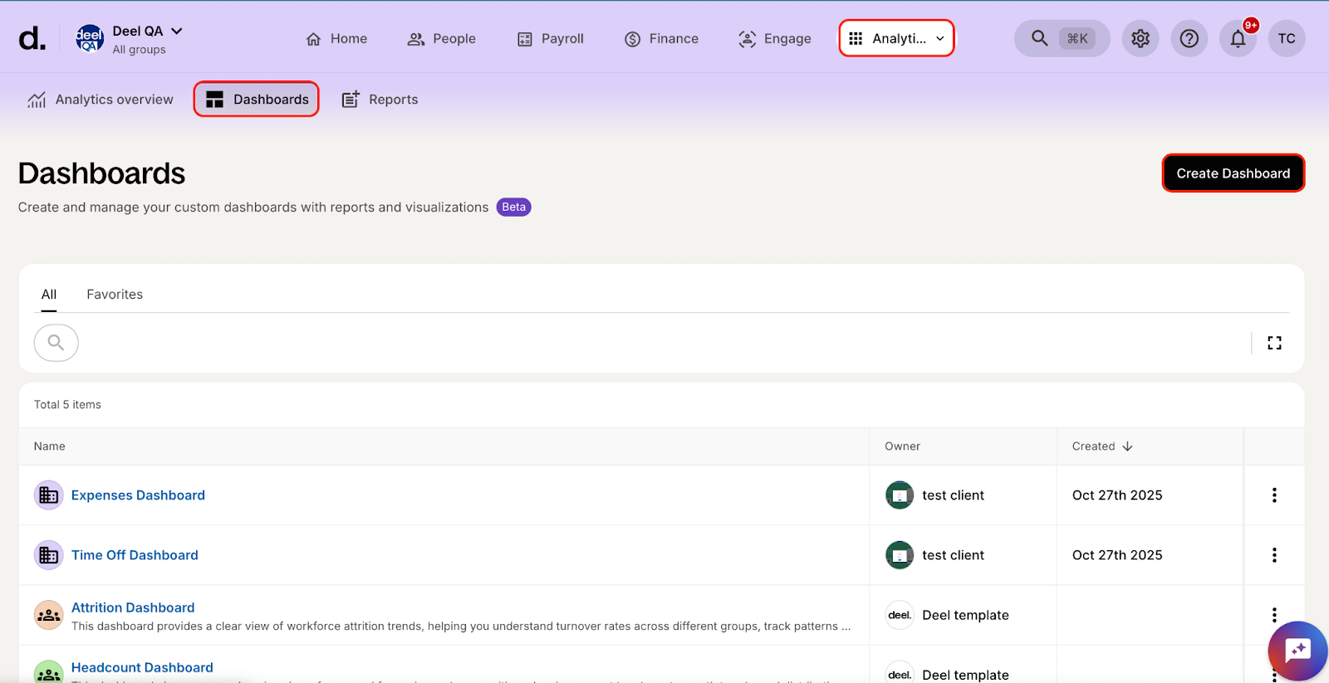1329x683 pixels.
Task: Expand the Analytics apps dropdown
Action: (x=896, y=38)
